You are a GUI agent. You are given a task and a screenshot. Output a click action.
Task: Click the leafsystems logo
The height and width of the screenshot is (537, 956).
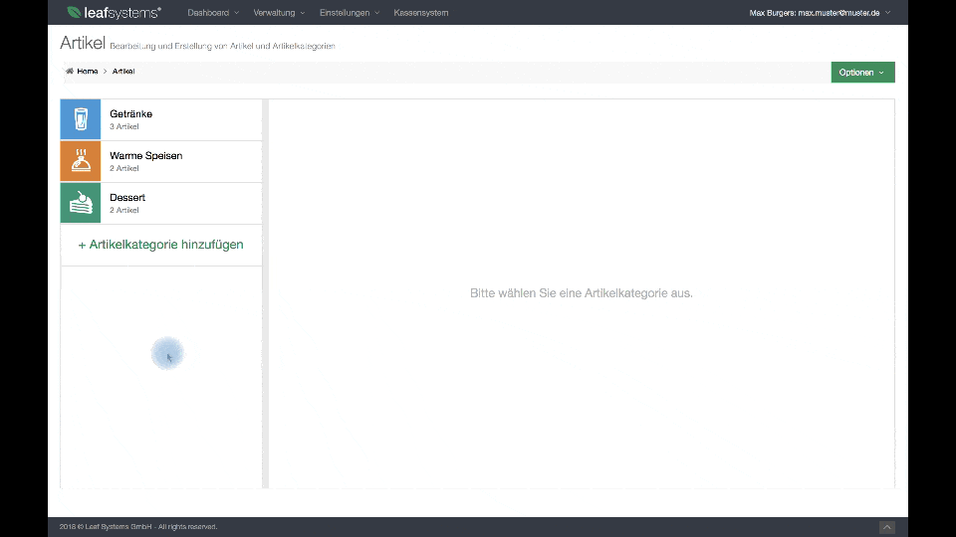[114, 12]
